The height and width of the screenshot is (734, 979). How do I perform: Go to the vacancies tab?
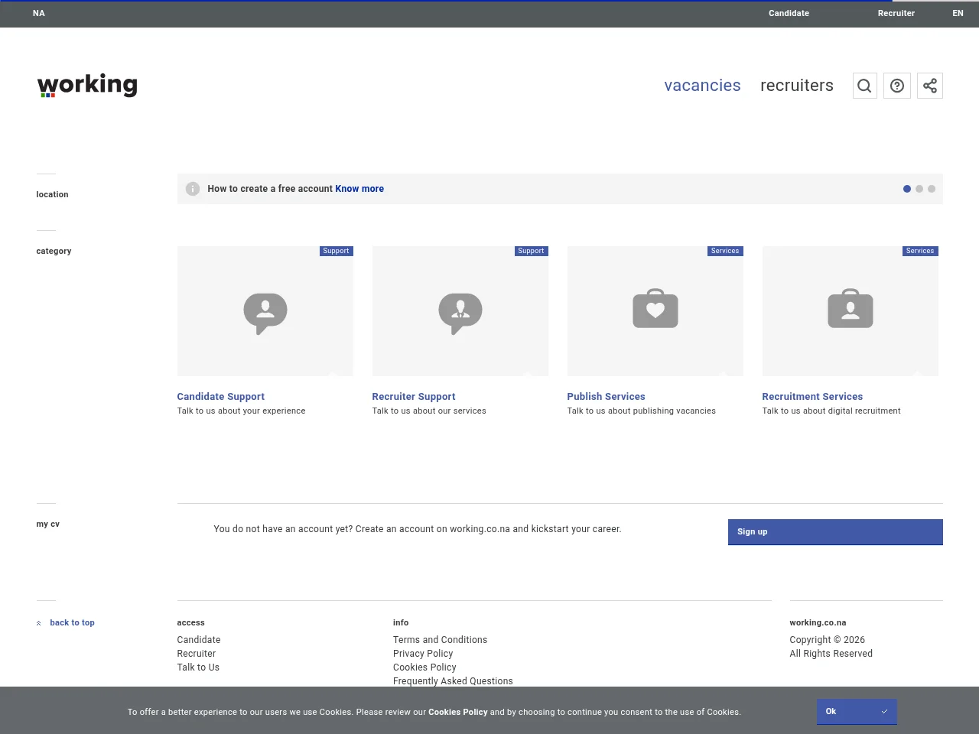[x=702, y=86]
